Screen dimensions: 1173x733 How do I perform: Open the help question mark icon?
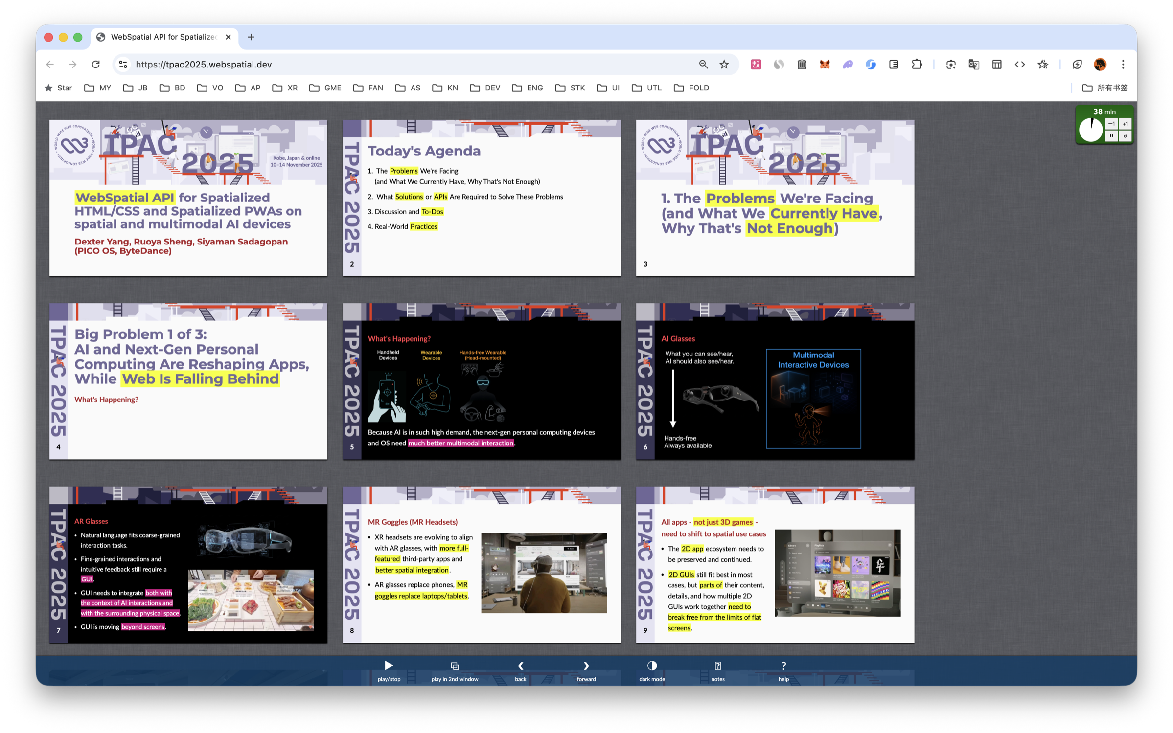pyautogui.click(x=783, y=666)
